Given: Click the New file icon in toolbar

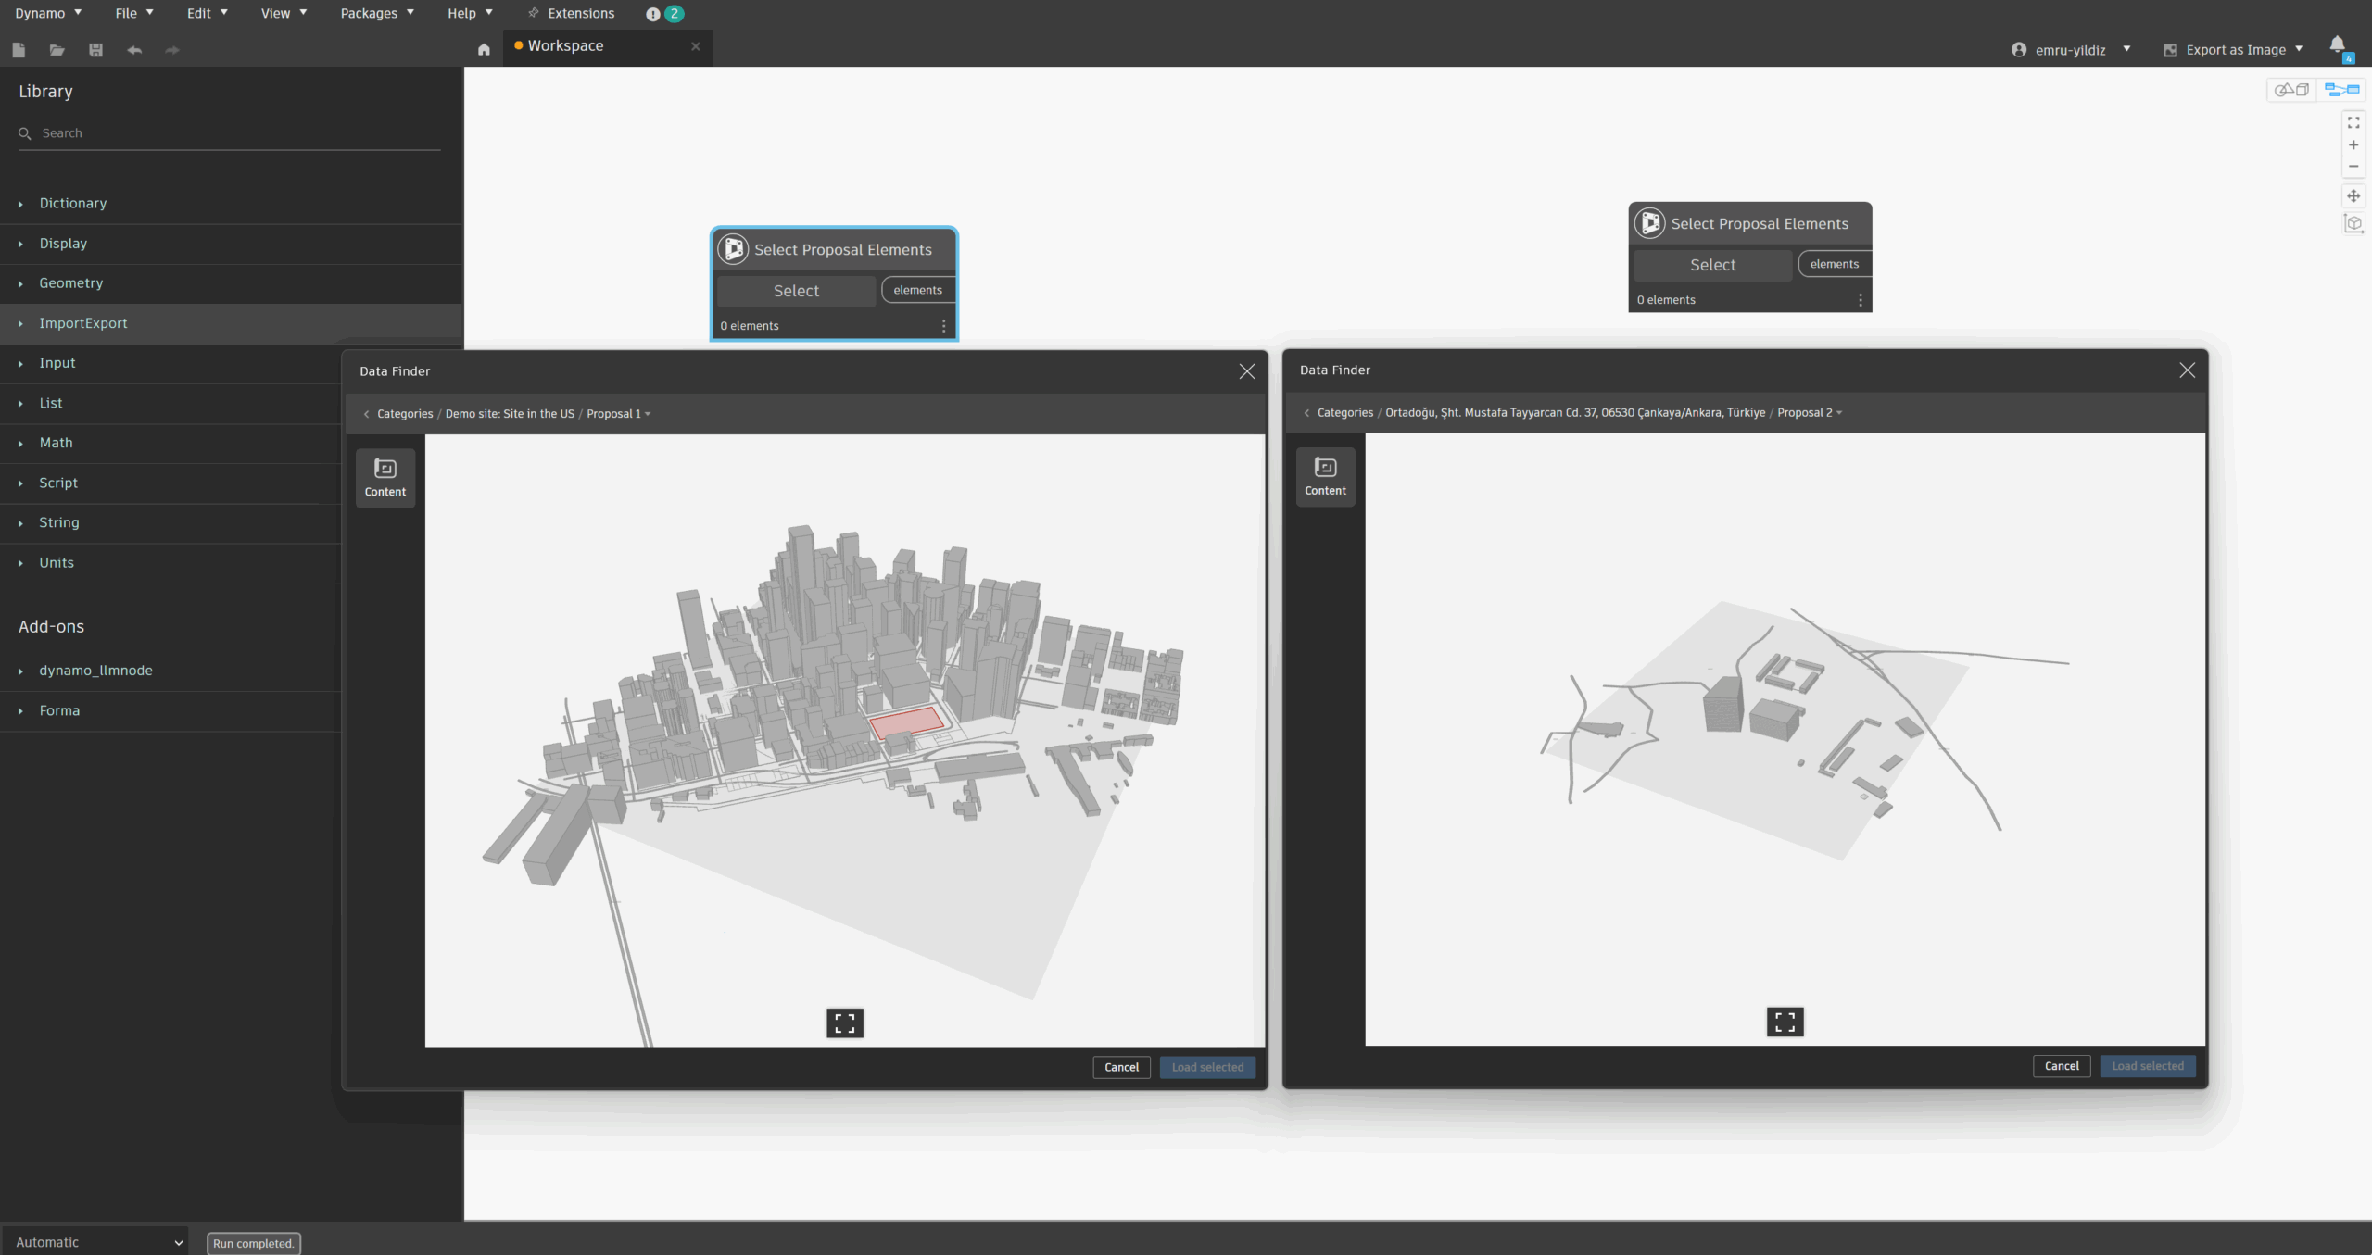Looking at the screenshot, I should (x=19, y=50).
